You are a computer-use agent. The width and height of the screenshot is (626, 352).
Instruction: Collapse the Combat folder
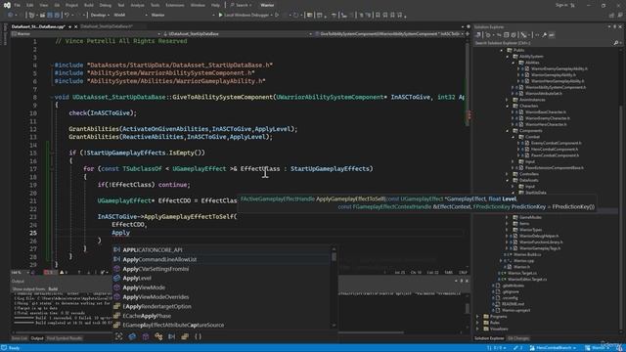tap(514, 137)
